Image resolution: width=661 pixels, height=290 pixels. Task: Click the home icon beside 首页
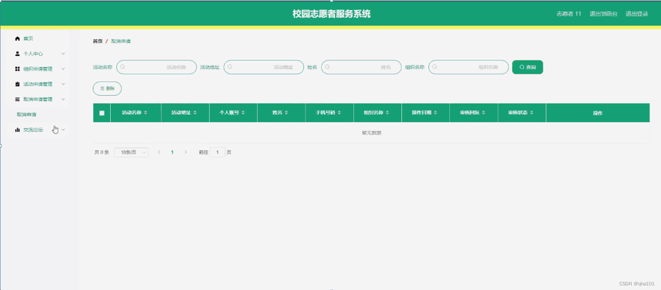point(17,39)
